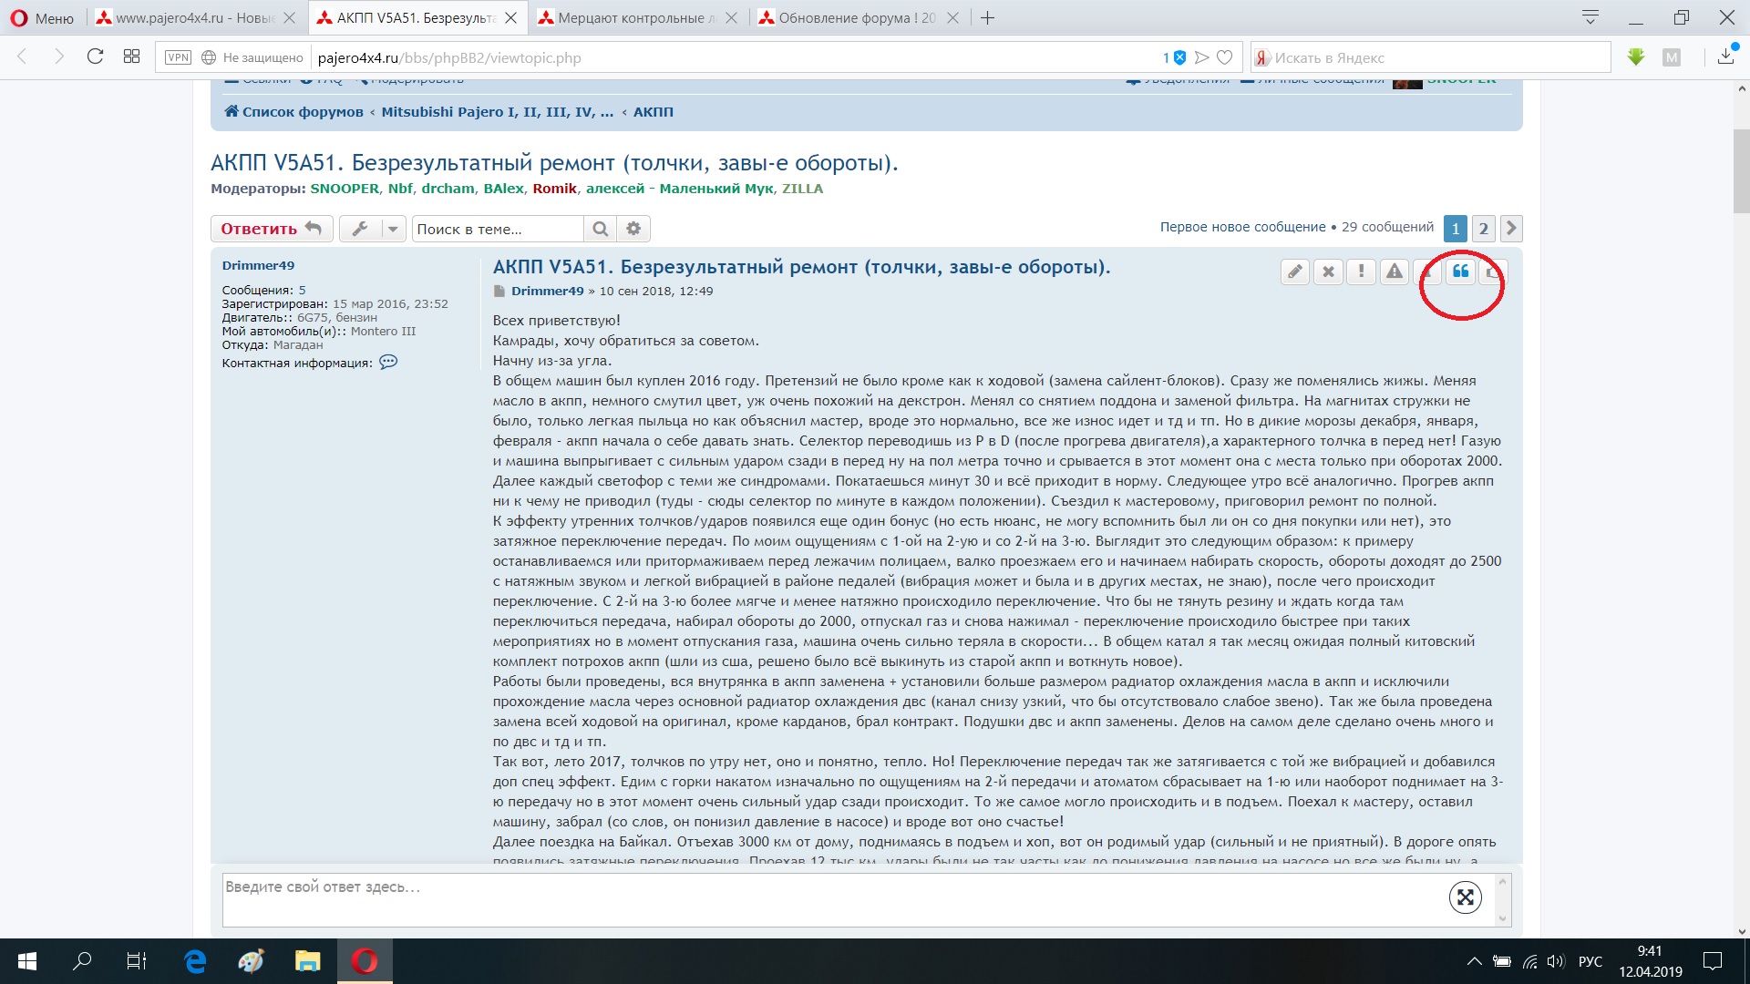Click the warn user triangle icon
Image resolution: width=1750 pixels, height=984 pixels.
pyautogui.click(x=1395, y=272)
